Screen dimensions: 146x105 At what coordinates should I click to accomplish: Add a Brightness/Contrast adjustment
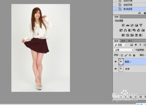[x=123, y=25]
